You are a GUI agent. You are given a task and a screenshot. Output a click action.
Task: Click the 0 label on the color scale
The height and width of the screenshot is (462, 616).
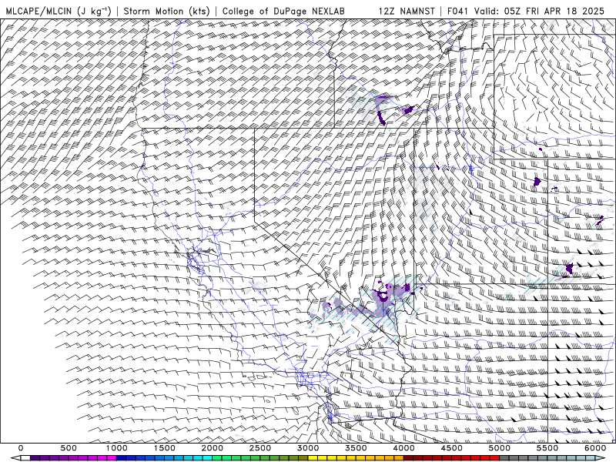point(21,448)
